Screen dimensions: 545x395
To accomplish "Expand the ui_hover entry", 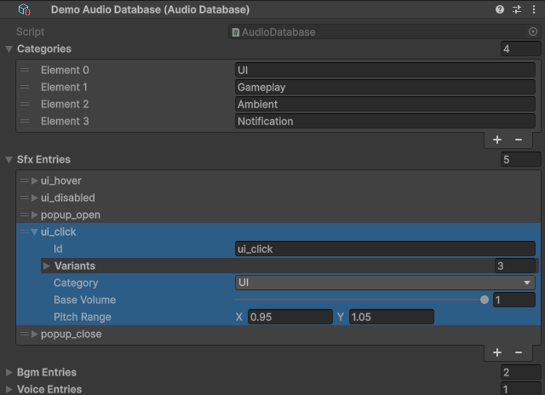I will 34,180.
